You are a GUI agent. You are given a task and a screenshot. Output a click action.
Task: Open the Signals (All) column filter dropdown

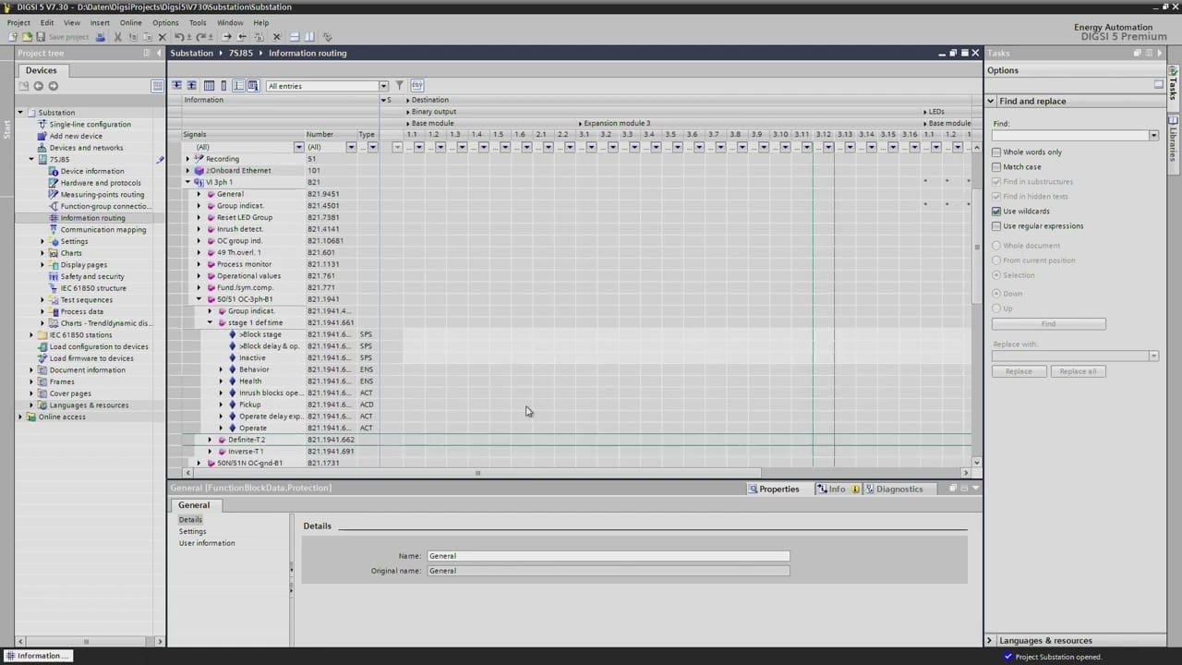[x=298, y=147]
